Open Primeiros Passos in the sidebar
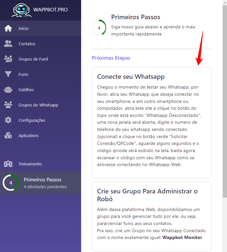The height and width of the screenshot is (252, 227). (40, 183)
